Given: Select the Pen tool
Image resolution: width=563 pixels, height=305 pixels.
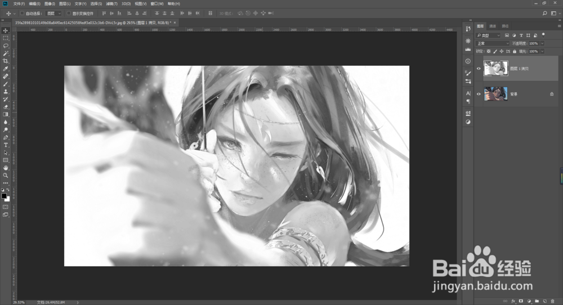Looking at the screenshot, I should [6, 137].
